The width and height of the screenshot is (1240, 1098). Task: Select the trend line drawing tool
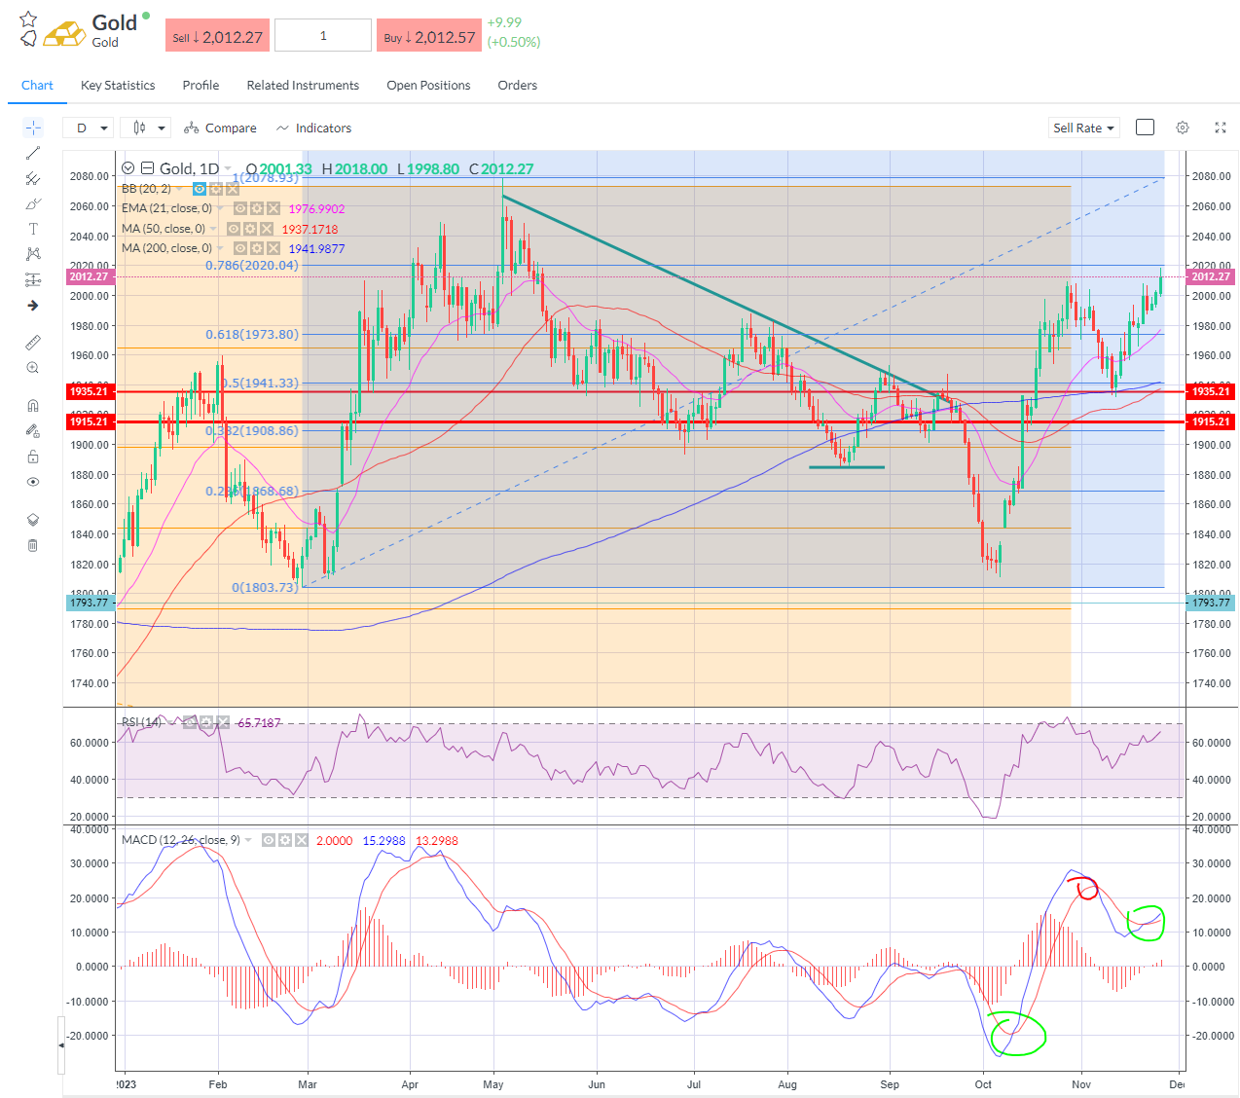(x=33, y=153)
